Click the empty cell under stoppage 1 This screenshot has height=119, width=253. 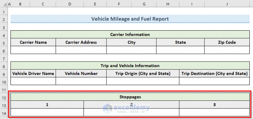47,112
